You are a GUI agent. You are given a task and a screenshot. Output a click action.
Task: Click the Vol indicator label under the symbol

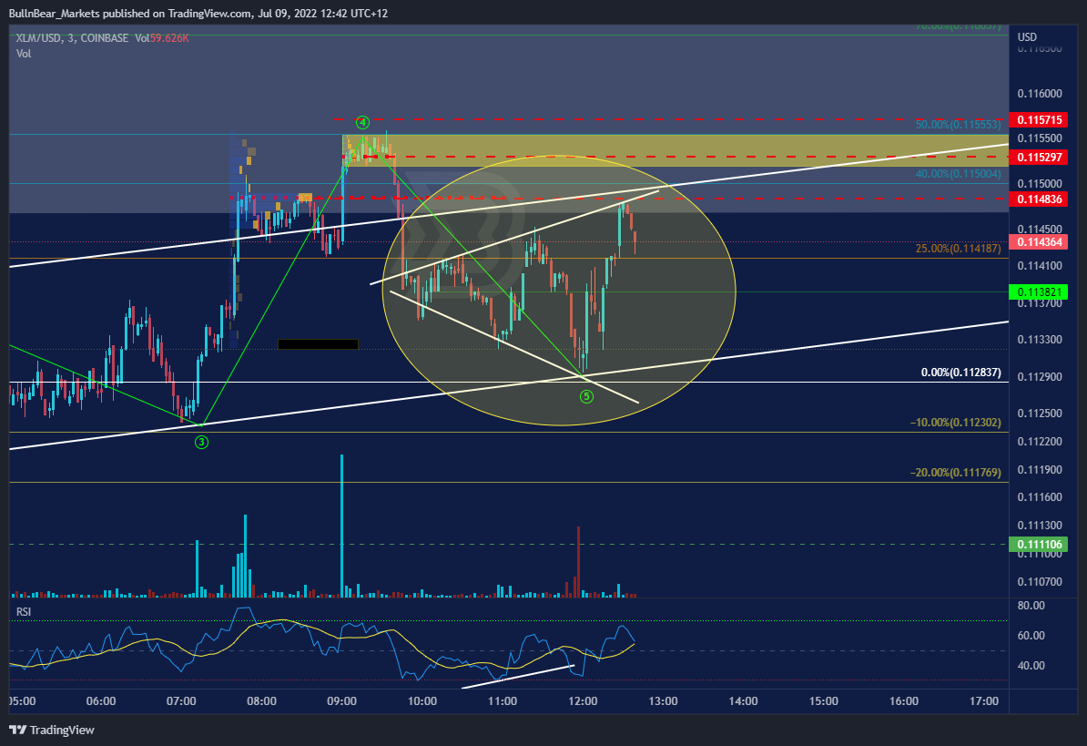click(24, 54)
